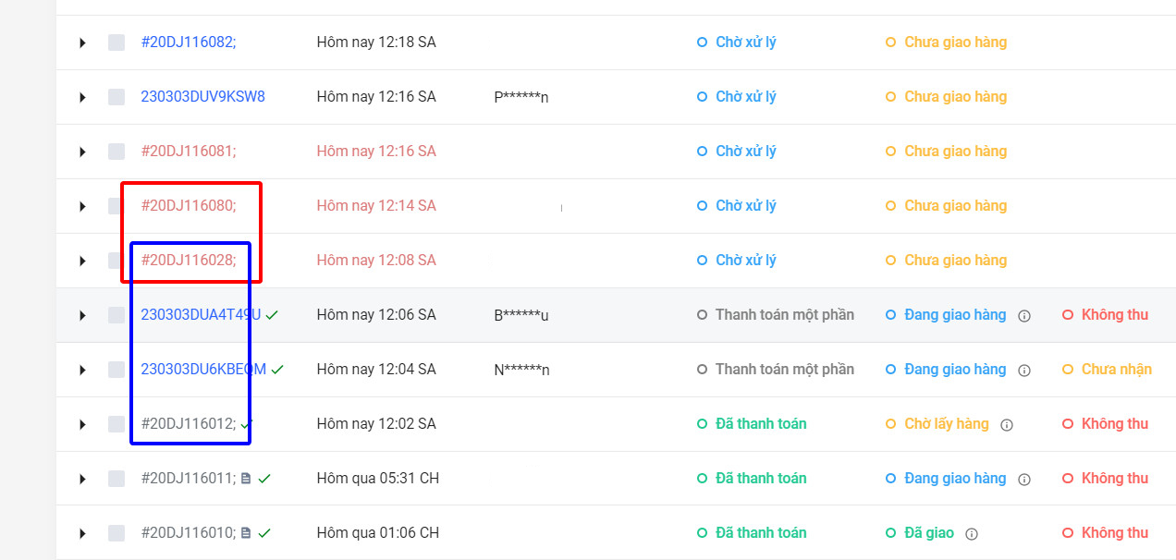Image resolution: width=1176 pixels, height=560 pixels.
Task: Expand row details for order #20DJ116080
Action: coord(82,206)
